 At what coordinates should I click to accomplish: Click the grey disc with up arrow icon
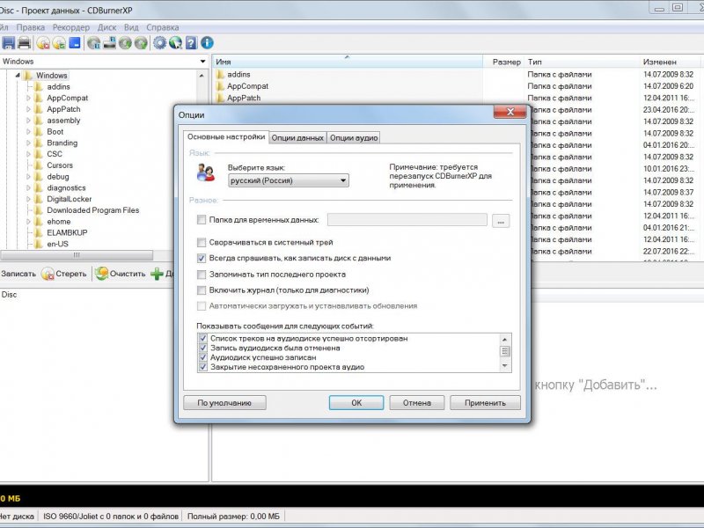141,43
